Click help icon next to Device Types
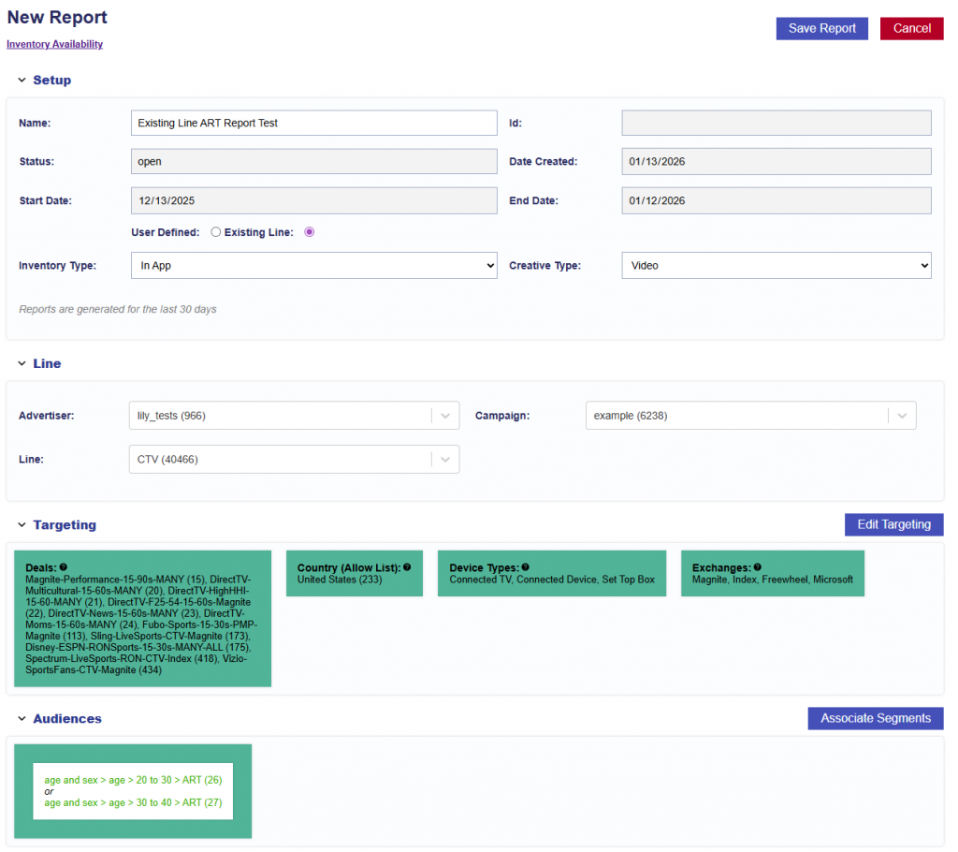The height and width of the screenshot is (852, 958). pos(526,567)
